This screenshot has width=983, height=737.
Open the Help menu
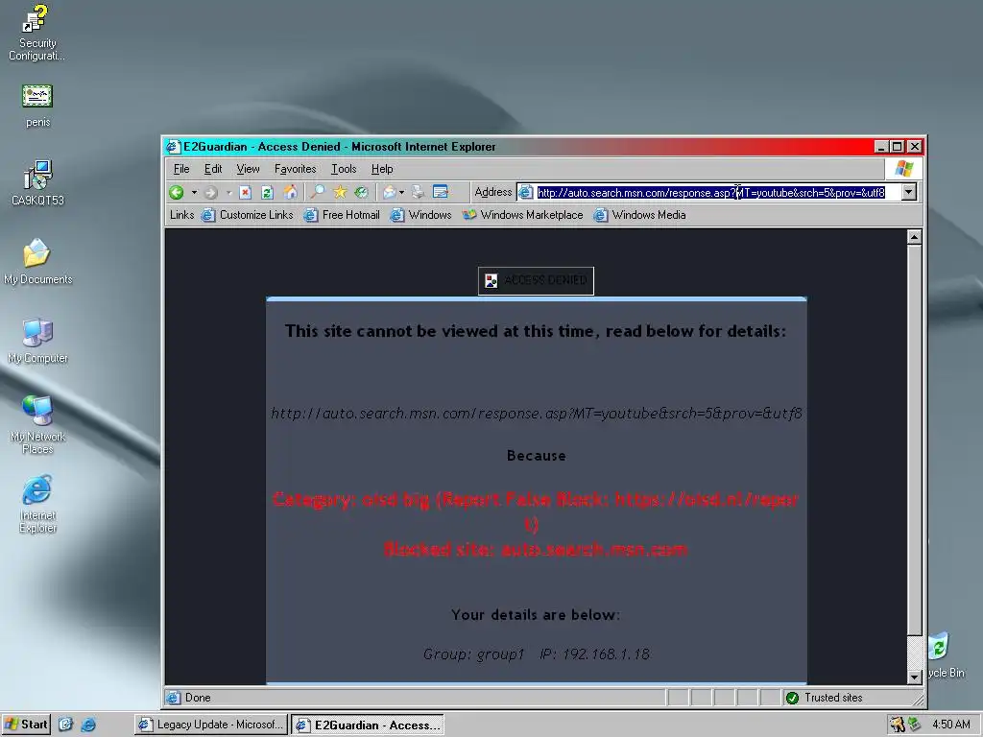[382, 169]
